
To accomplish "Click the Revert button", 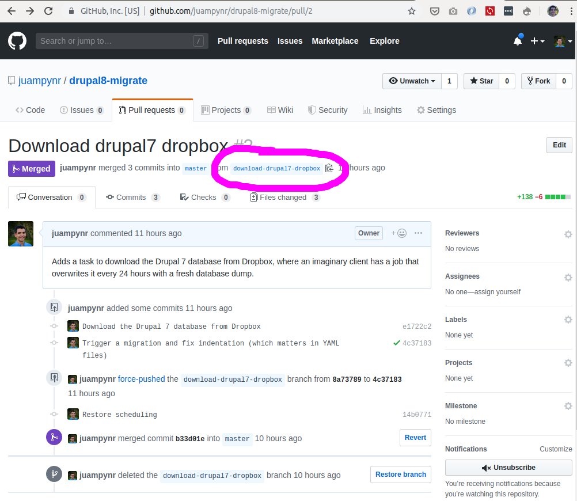I will (x=415, y=437).
